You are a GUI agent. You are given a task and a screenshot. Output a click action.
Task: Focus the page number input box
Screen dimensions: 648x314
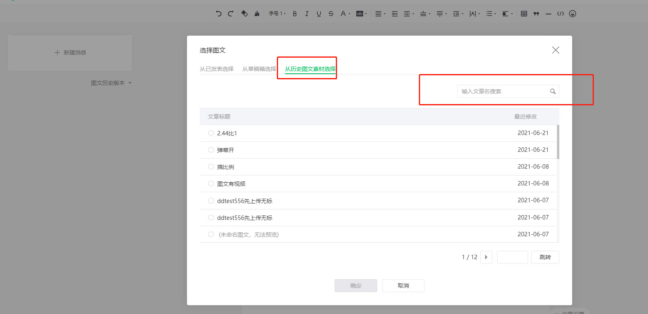click(x=512, y=257)
